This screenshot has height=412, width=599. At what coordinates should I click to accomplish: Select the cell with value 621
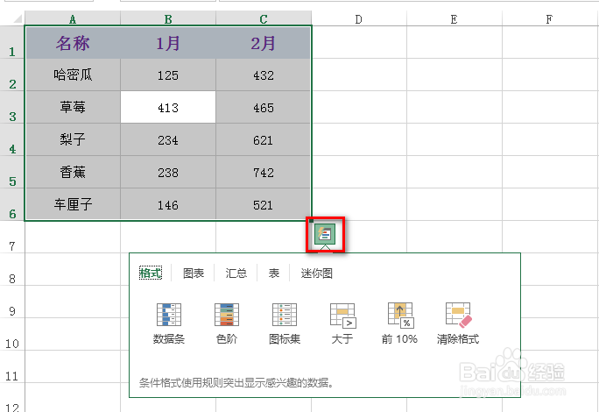coord(264,140)
